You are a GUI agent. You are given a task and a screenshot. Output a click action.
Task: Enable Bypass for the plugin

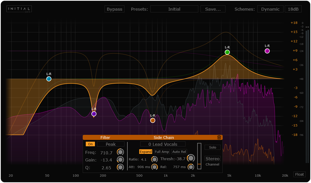(114, 9)
